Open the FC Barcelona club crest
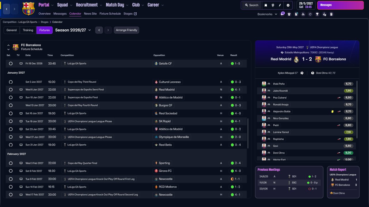The width and height of the screenshot is (369, 207). pyautogui.click(x=28, y=8)
